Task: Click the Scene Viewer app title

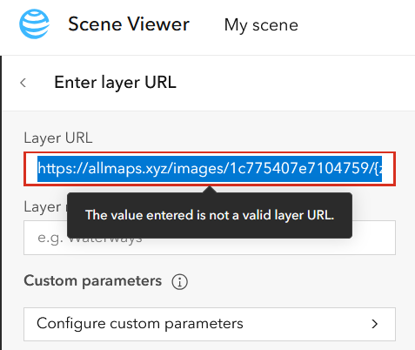Action: pyautogui.click(x=129, y=24)
